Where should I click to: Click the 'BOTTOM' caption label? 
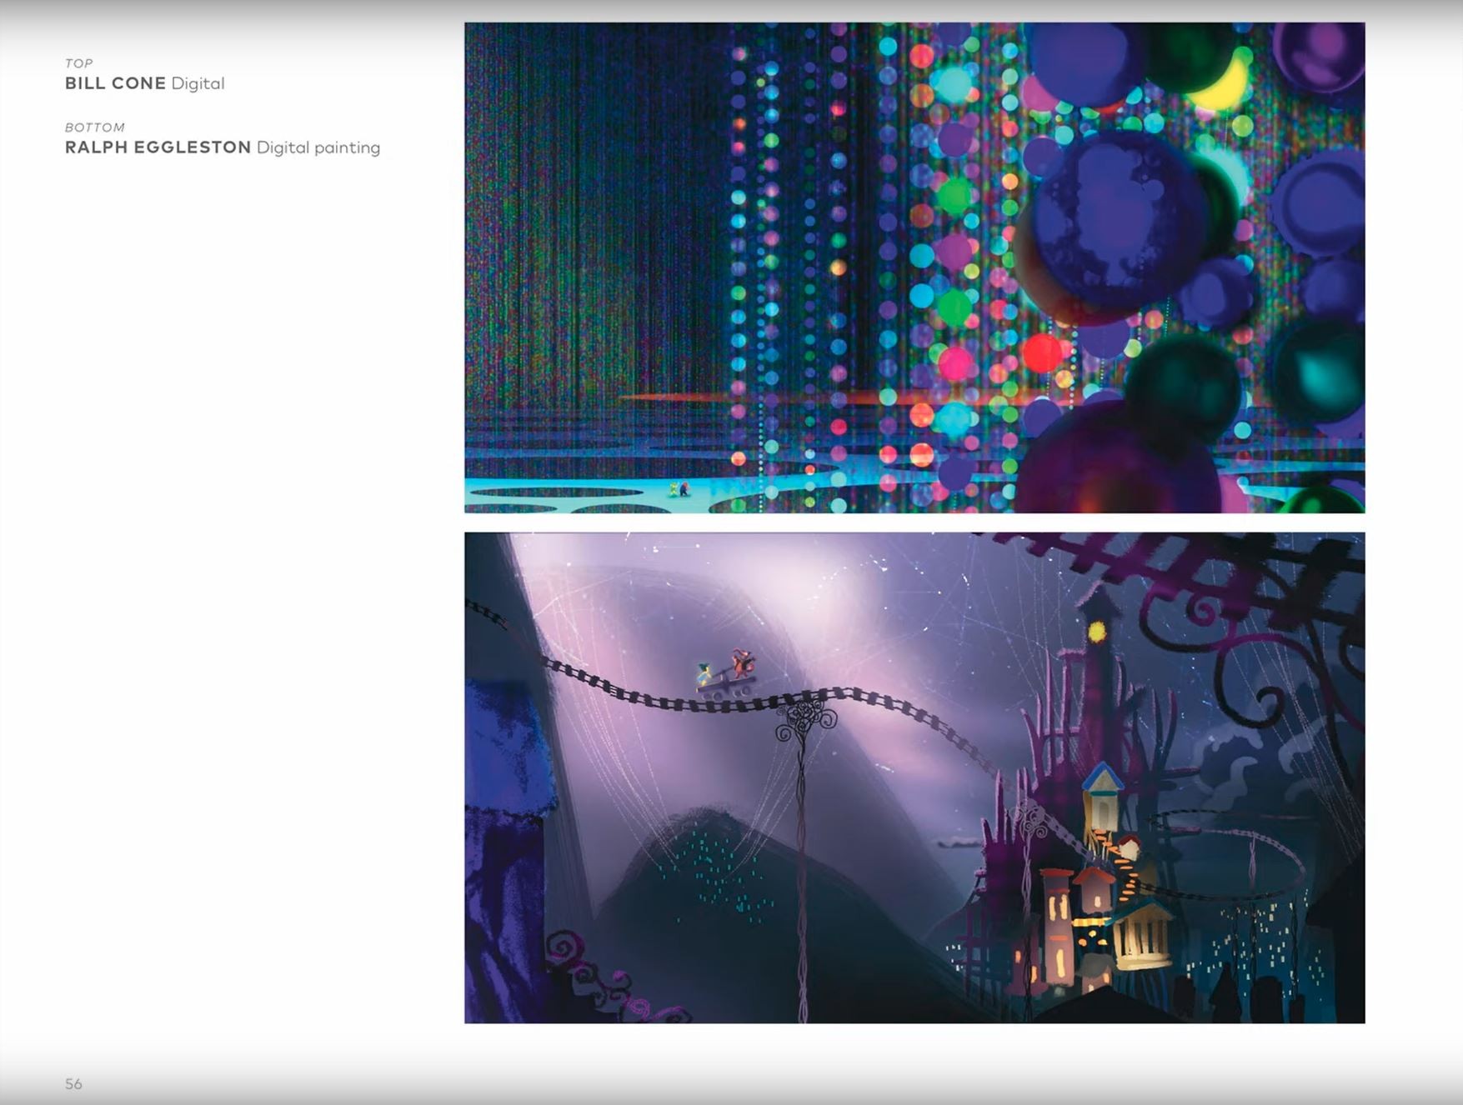coord(95,127)
